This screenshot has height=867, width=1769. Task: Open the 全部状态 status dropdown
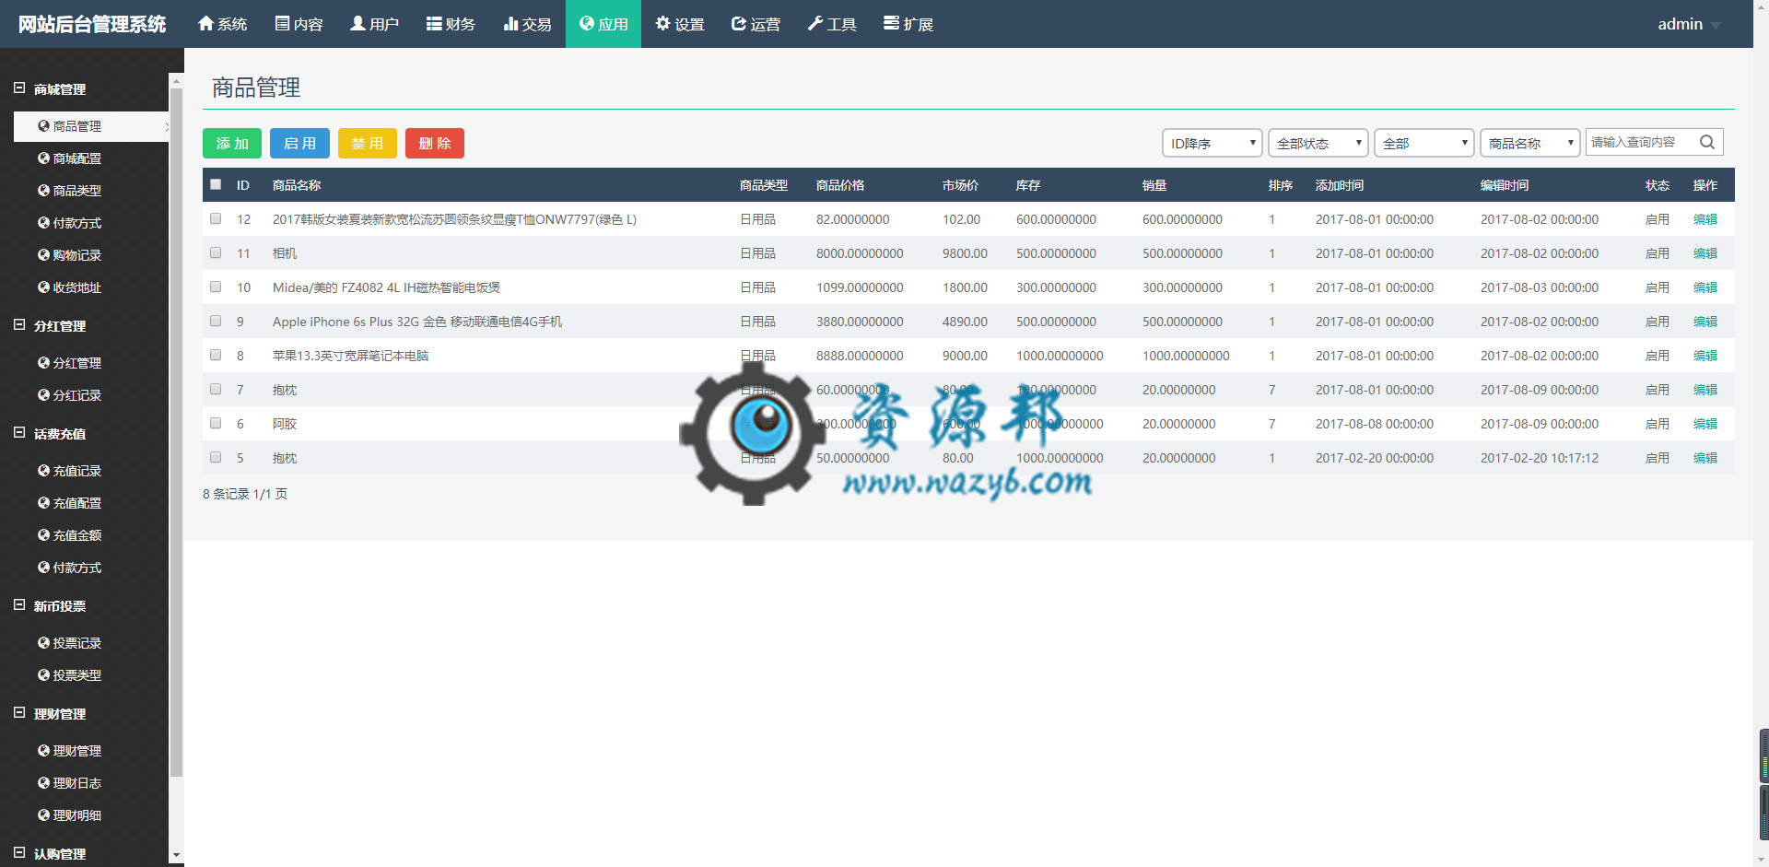point(1318,143)
